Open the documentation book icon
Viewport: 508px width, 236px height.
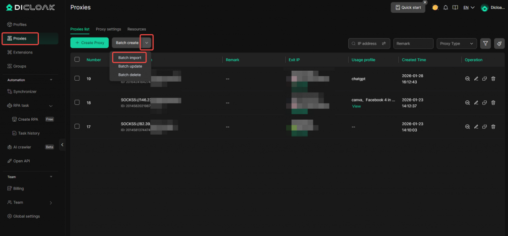pyautogui.click(x=454, y=7)
